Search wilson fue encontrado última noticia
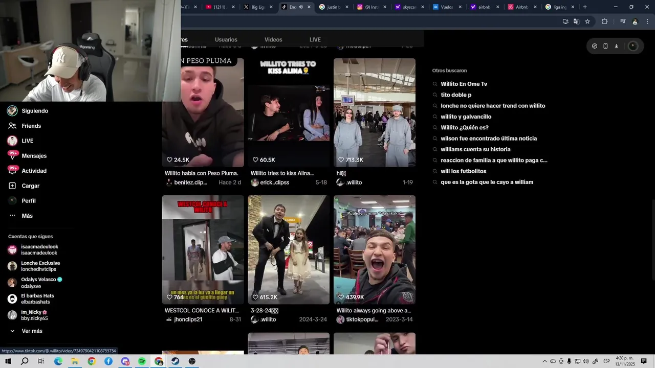The height and width of the screenshot is (368, 655). coord(489,139)
